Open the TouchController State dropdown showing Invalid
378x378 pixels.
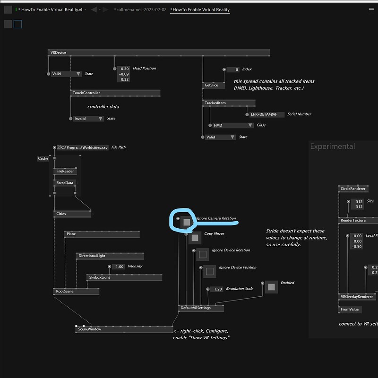point(88,119)
